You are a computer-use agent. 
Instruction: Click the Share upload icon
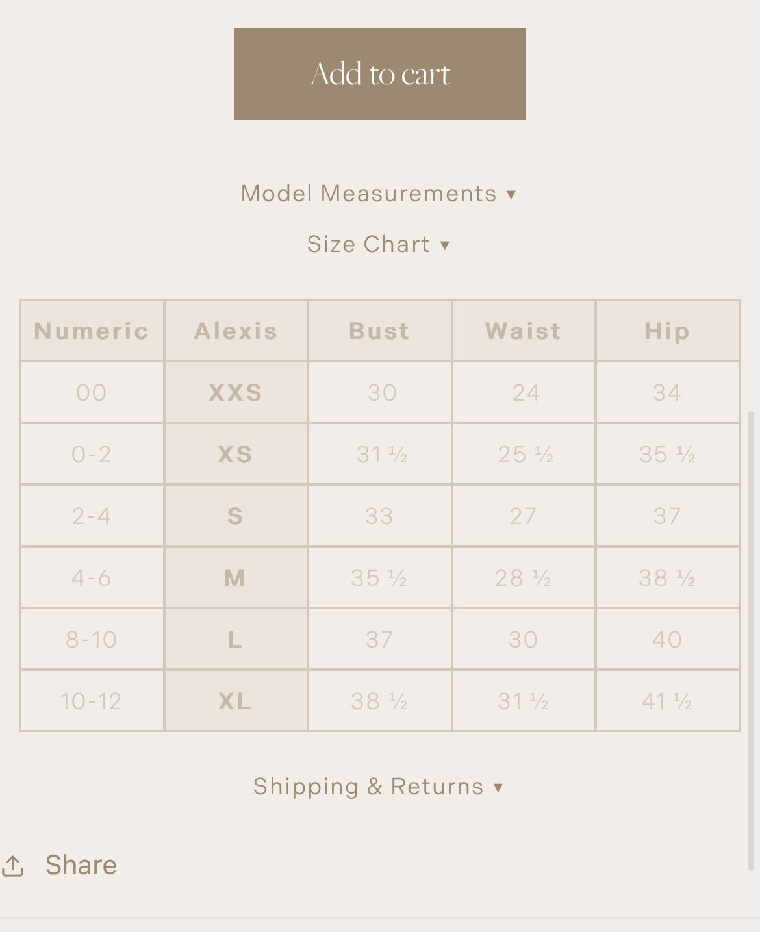(13, 865)
